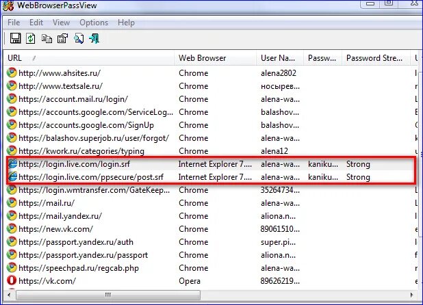Select the login.live.com/ppsecure/post.srf row
Screen dimensions: 423x305
pyautogui.click(x=211, y=176)
